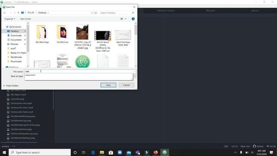Viewport: 277px width, 156px height.
Task: Open the Organize dropdown menu
Action: [10, 19]
